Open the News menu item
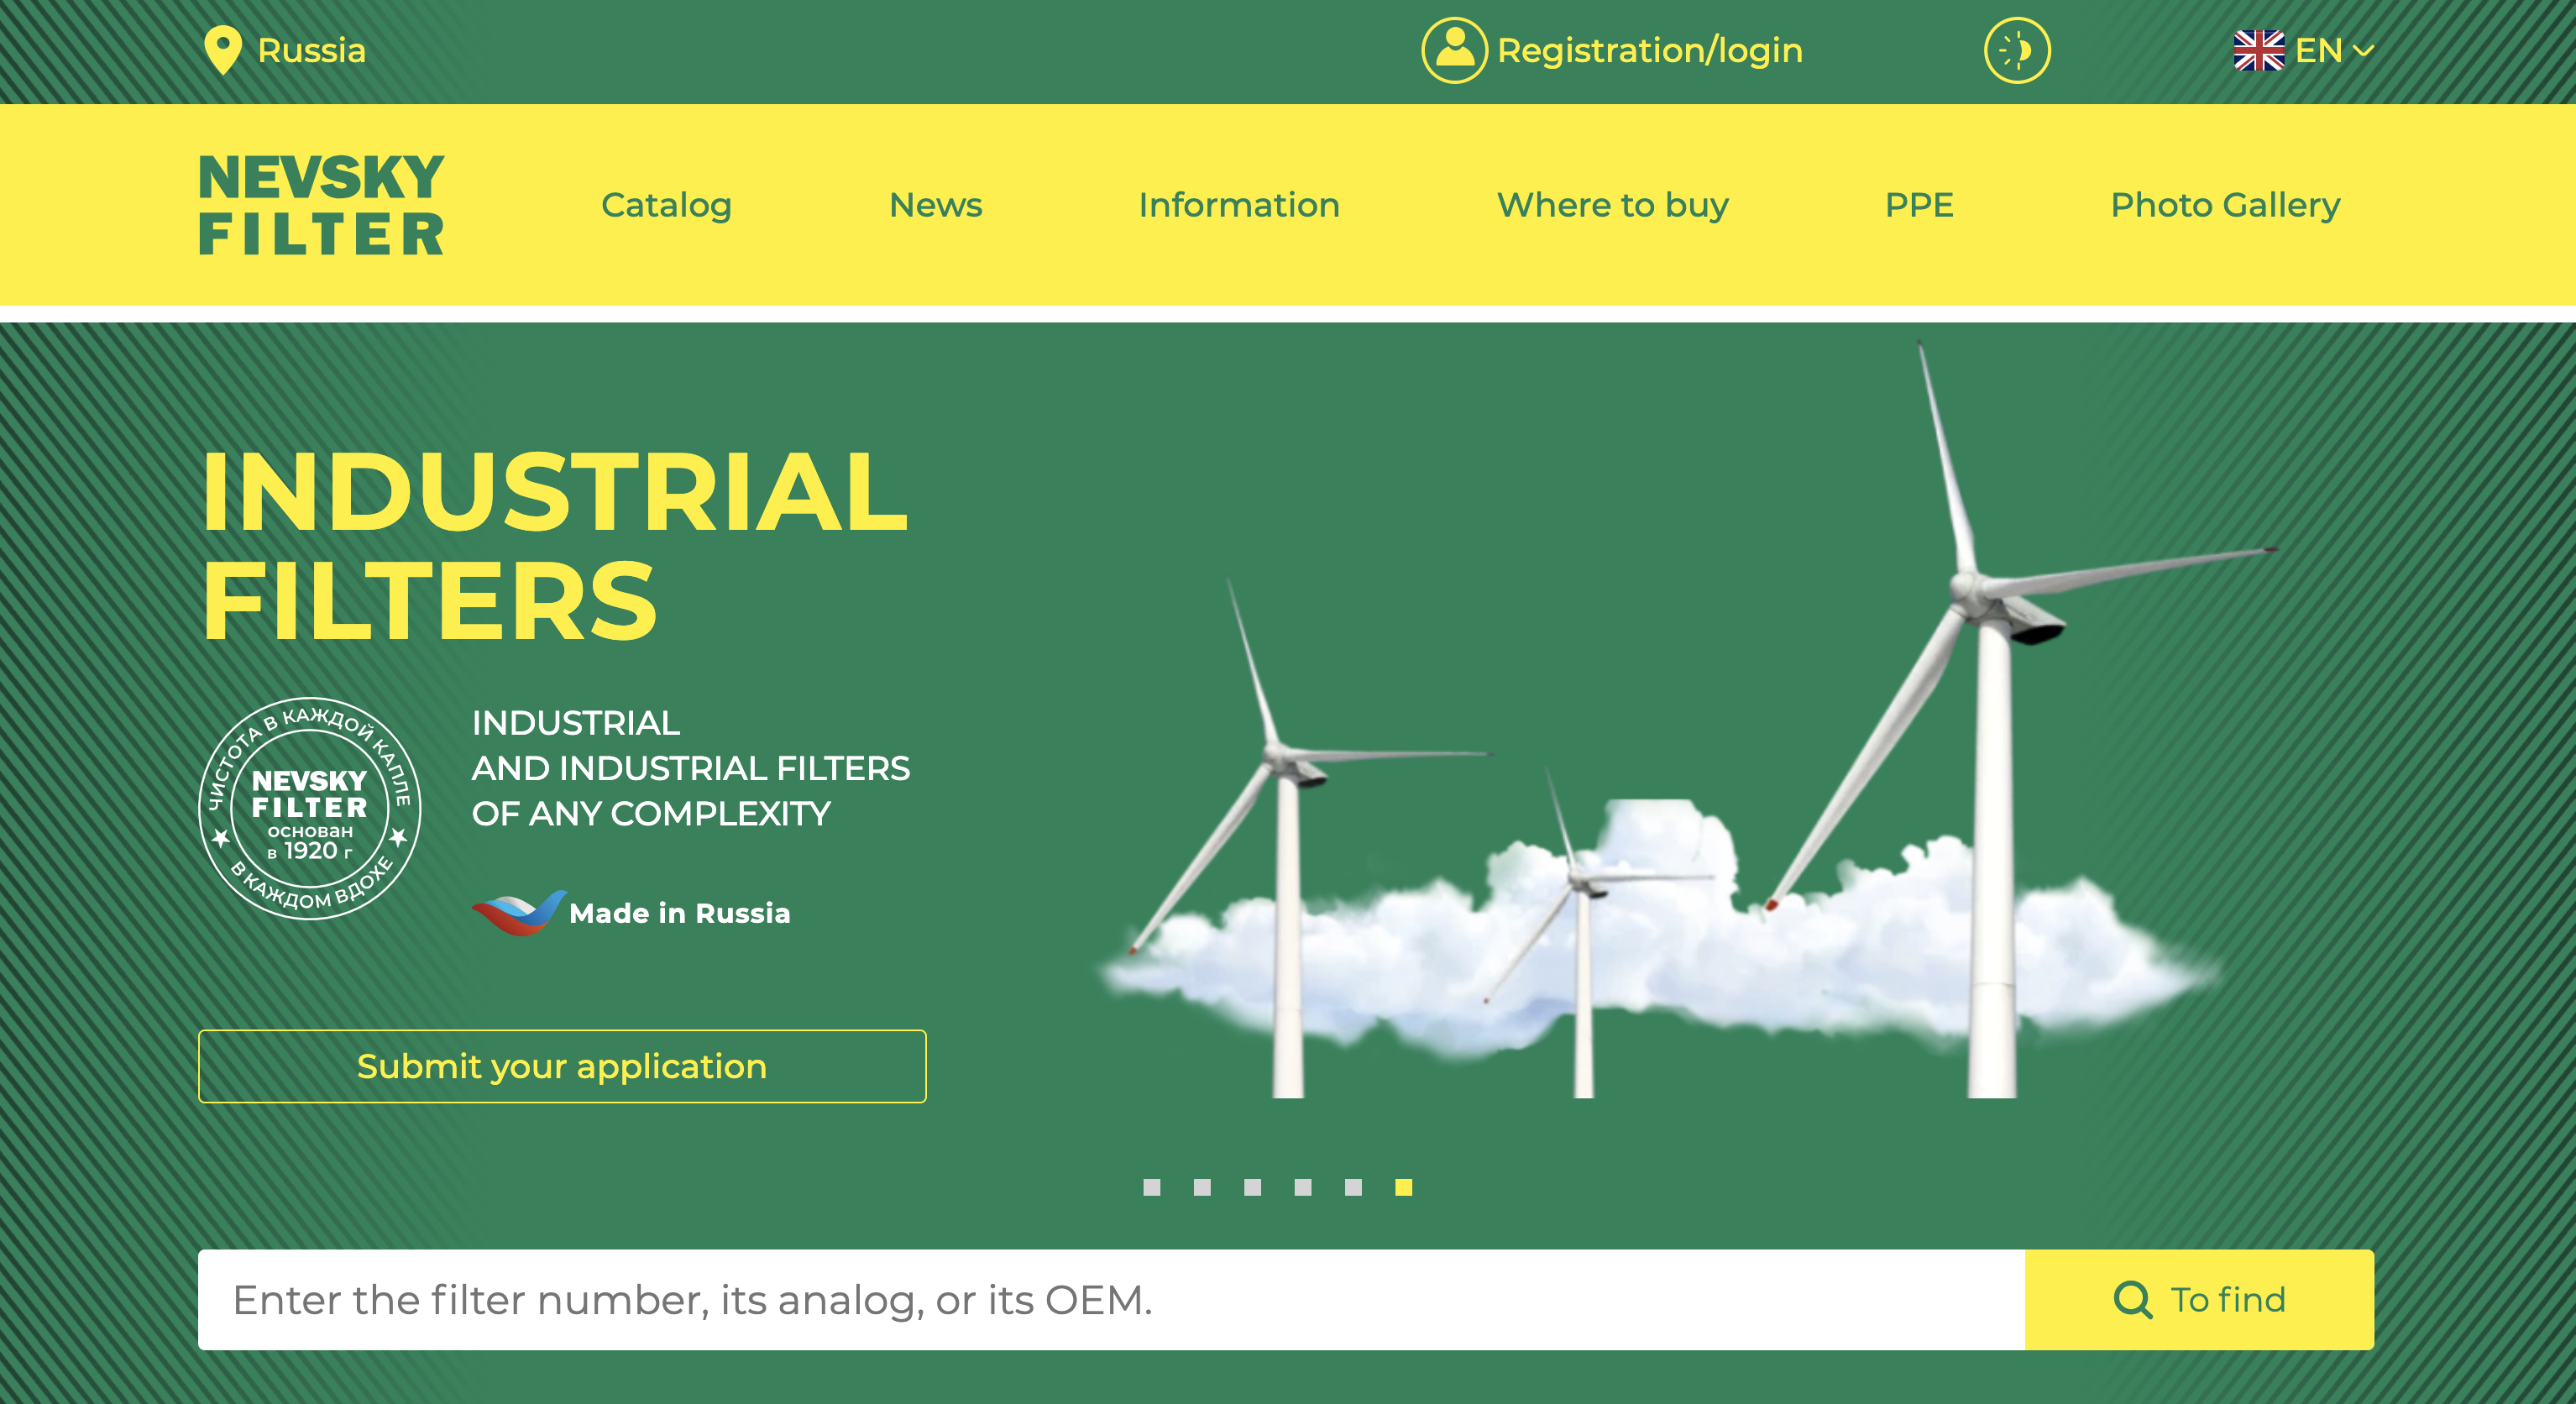 pyautogui.click(x=936, y=205)
